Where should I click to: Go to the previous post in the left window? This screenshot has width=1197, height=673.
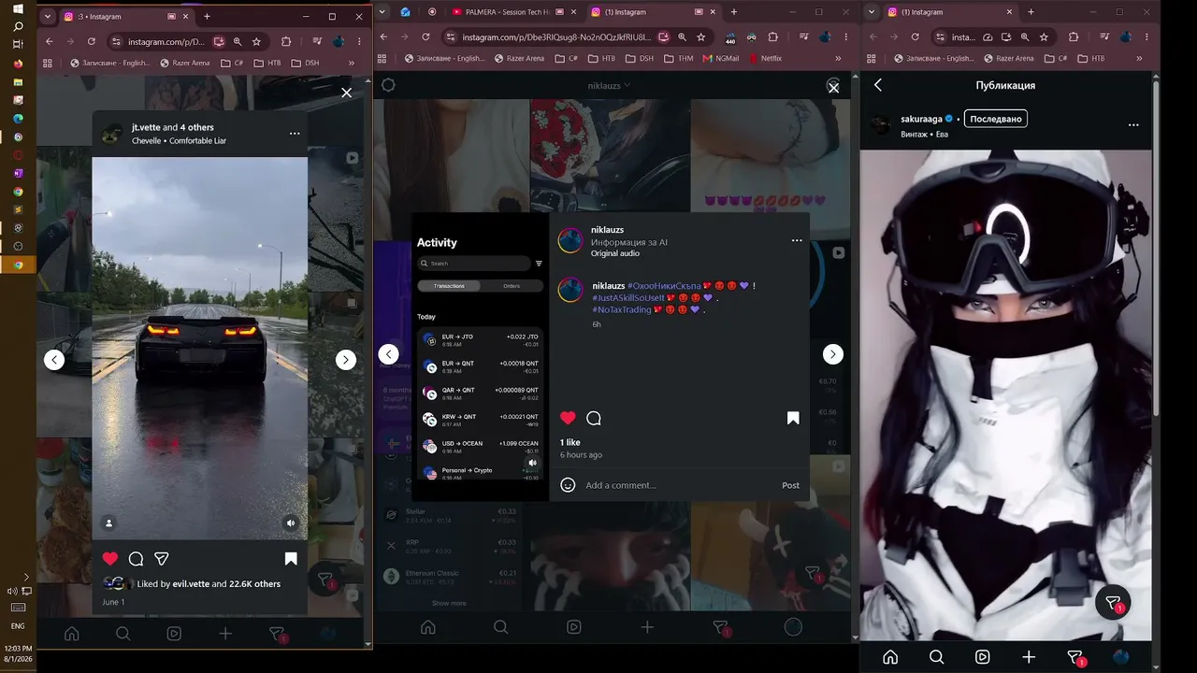pos(54,360)
